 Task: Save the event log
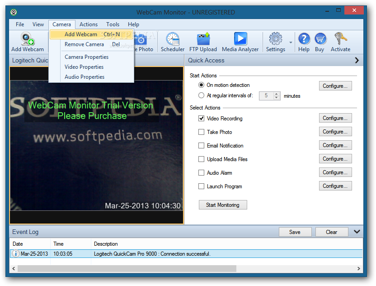coord(295,232)
